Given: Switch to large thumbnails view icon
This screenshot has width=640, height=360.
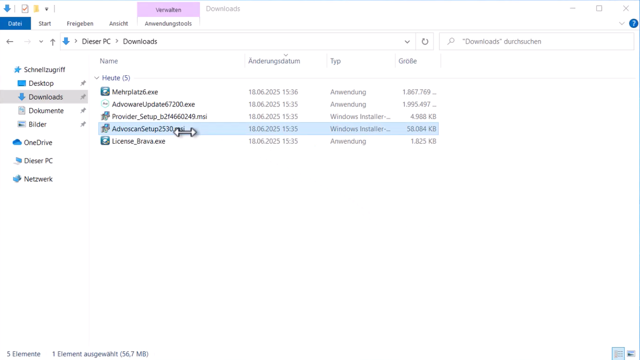Looking at the screenshot, I should pos(631,354).
